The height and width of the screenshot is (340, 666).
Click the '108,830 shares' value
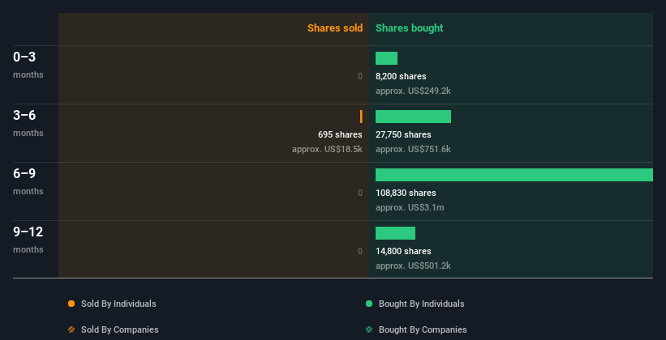pos(406,193)
